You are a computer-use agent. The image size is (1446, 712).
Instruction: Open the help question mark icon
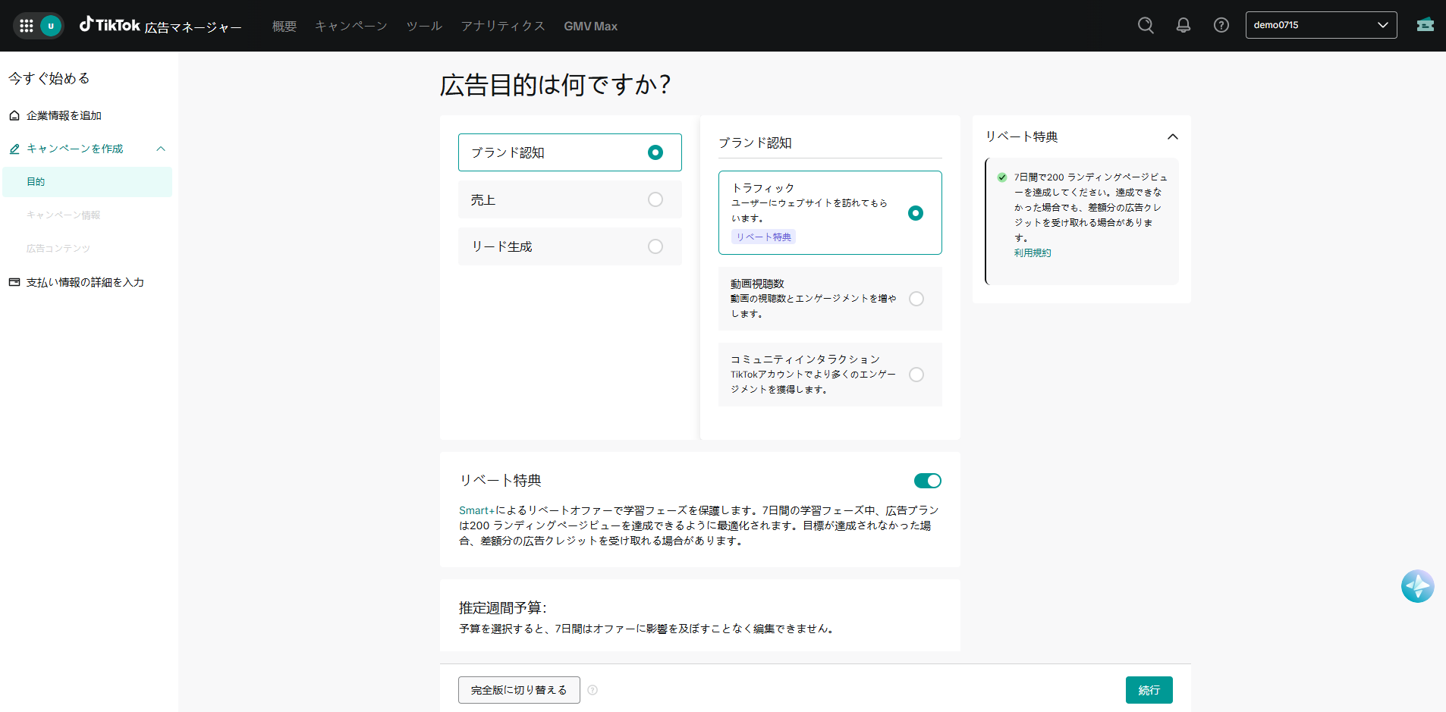click(x=1221, y=25)
